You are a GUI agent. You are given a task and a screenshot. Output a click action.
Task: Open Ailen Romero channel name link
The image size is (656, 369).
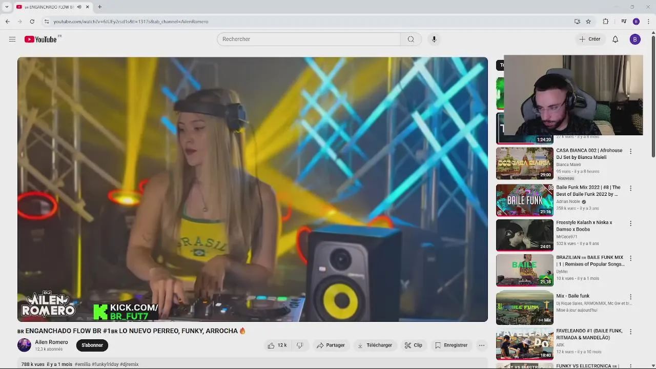(51, 342)
